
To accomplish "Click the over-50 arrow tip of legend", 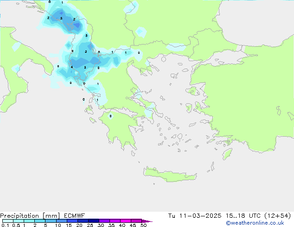I will click(x=147, y=221).
